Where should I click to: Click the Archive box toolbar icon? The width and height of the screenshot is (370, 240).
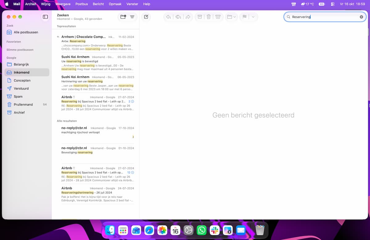tap(200, 17)
